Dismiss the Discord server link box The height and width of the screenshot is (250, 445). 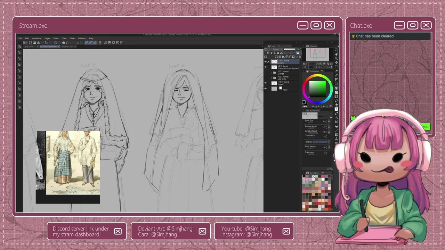118,231
